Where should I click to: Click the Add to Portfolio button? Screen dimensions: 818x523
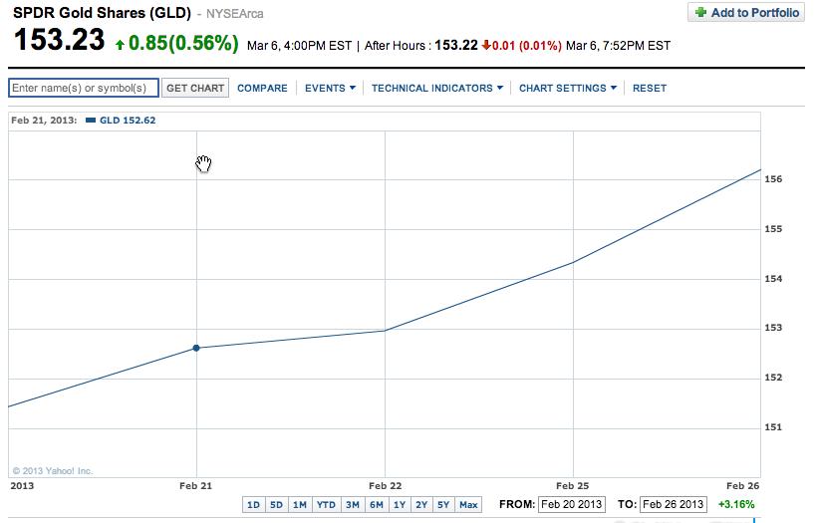coord(746,13)
